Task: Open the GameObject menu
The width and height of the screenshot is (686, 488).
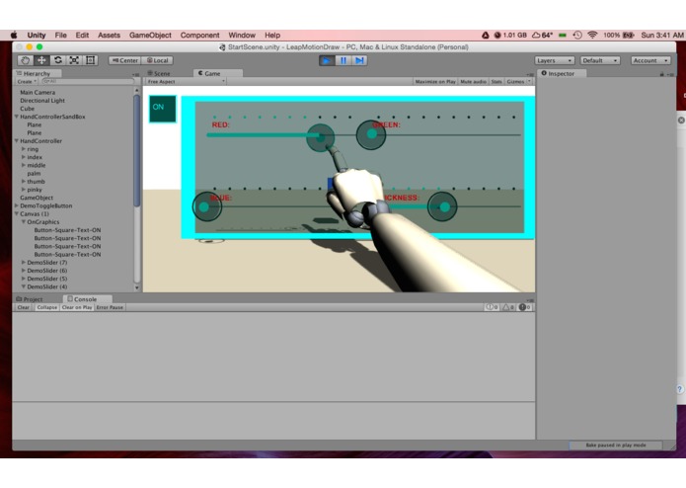Action: point(150,35)
